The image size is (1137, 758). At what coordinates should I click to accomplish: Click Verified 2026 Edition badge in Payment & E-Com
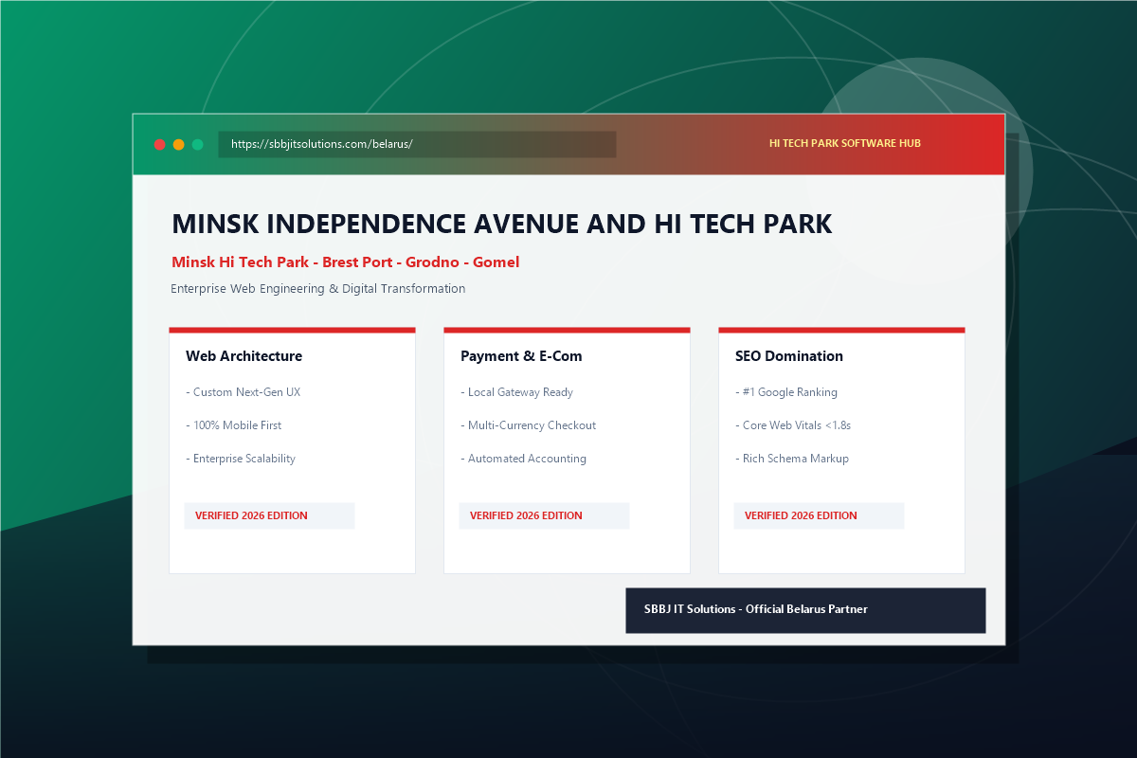coord(544,515)
